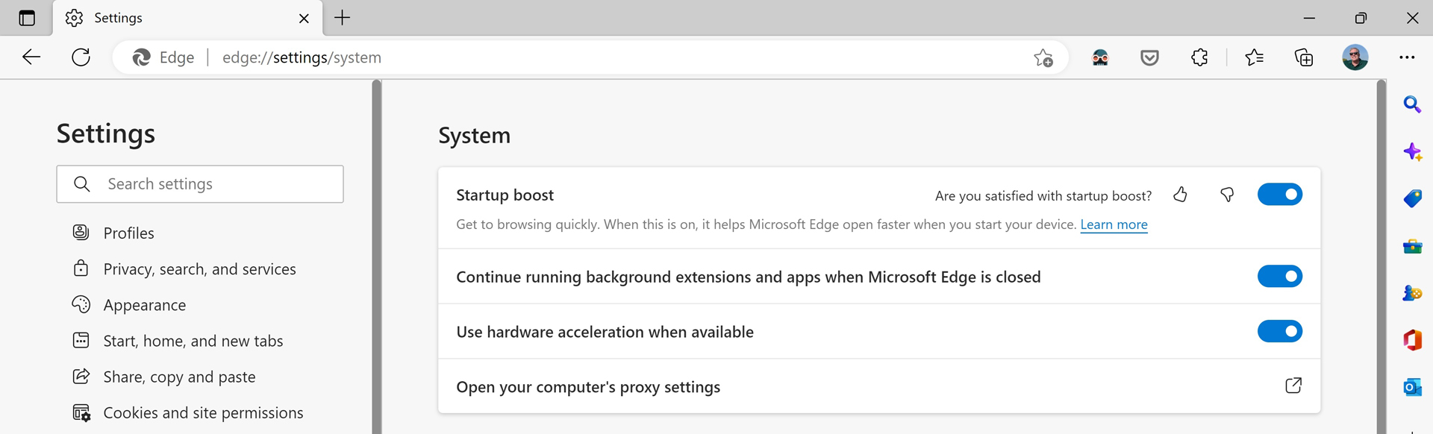Open your computer's proxy settings
The height and width of the screenshot is (434, 1433).
(x=1293, y=386)
